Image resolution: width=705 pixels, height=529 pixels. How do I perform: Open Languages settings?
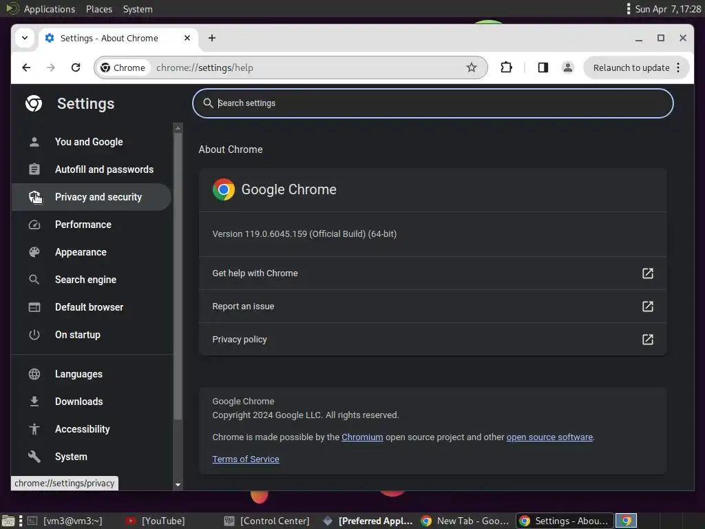(92, 374)
